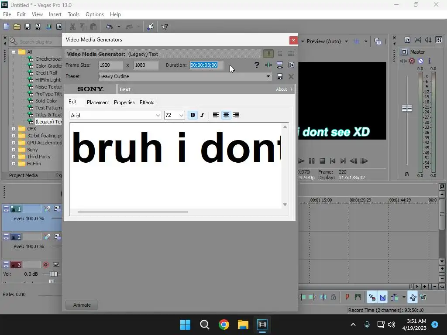Click the Duration timecode field
The width and height of the screenshot is (447, 335).
coord(206,65)
